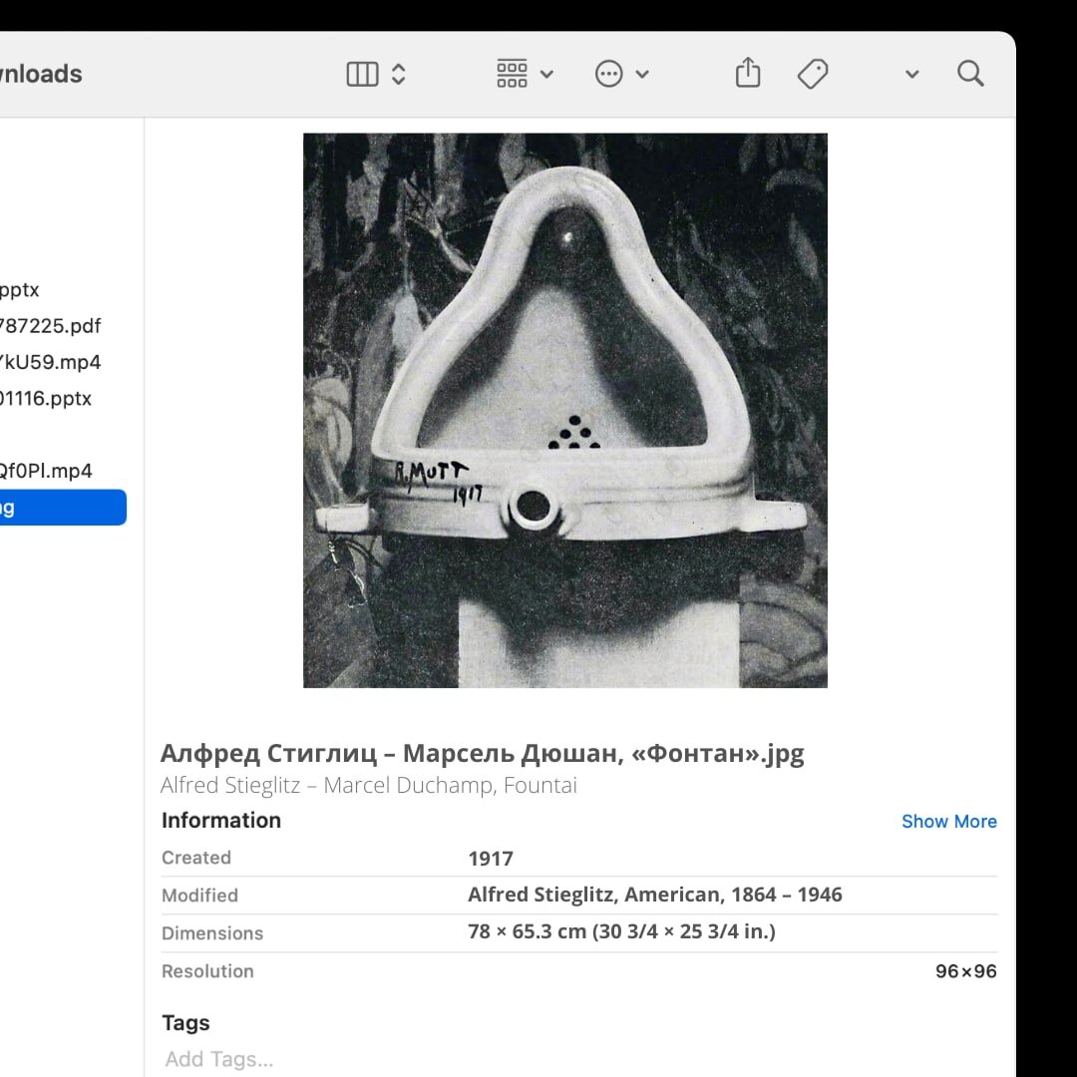Click the 'Alfred Stieglitz – Marcel Duchamp' subtitle
This screenshot has width=1077, height=1077.
coord(369,785)
